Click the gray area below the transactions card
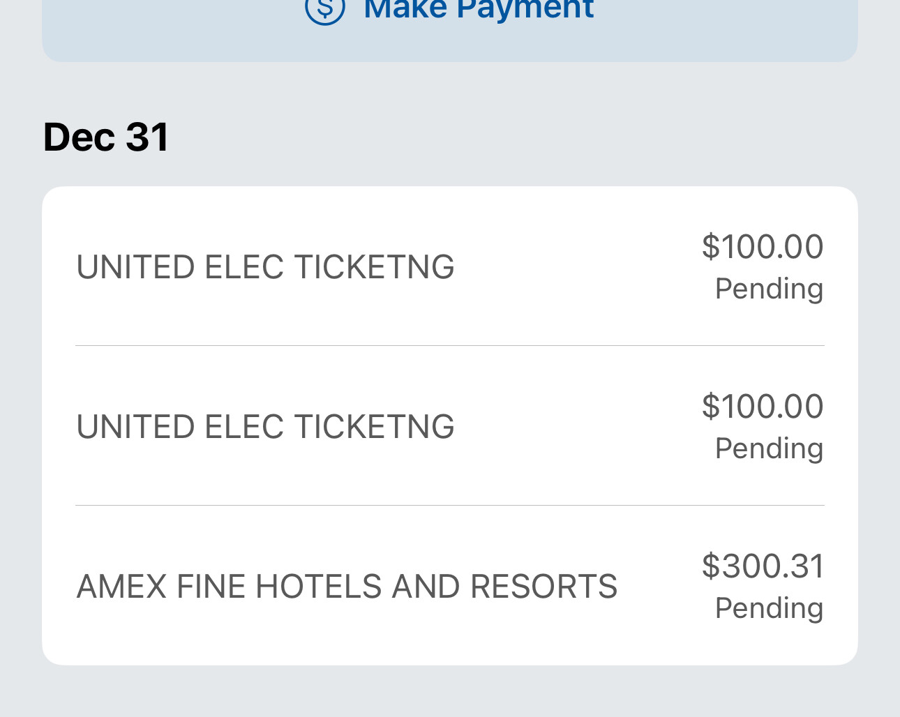Viewport: 900px width, 717px height. pyautogui.click(x=449, y=692)
